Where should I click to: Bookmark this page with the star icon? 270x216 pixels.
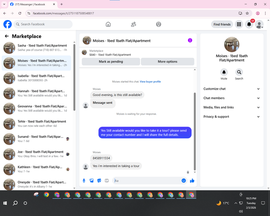tap(247, 13)
